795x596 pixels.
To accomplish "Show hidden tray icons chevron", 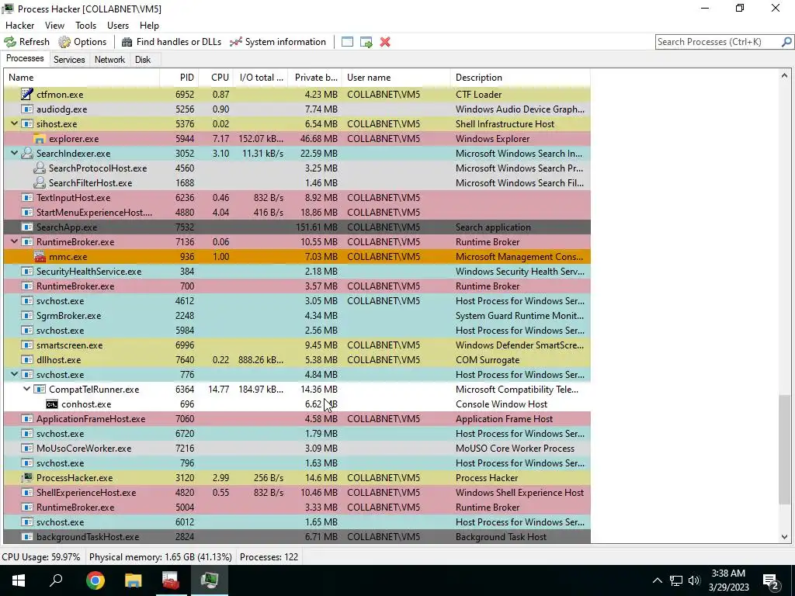I will pos(657,580).
